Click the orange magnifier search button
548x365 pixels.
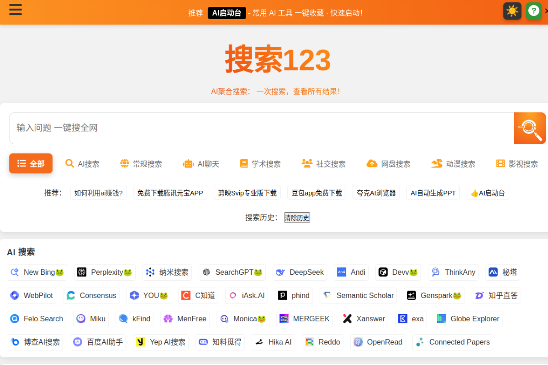click(530, 128)
